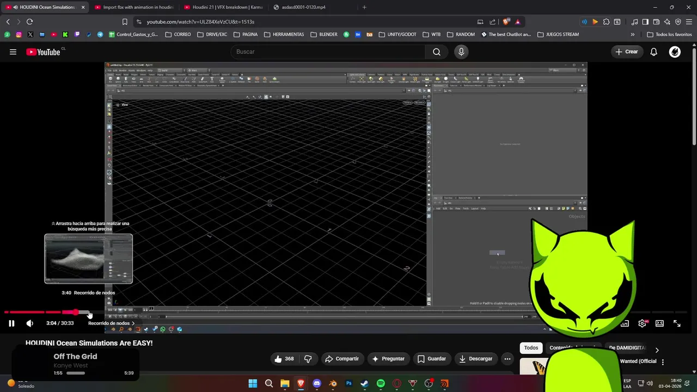The height and width of the screenshot is (392, 697).
Task: Open the YouTube hamburger guide menu
Action: click(13, 52)
